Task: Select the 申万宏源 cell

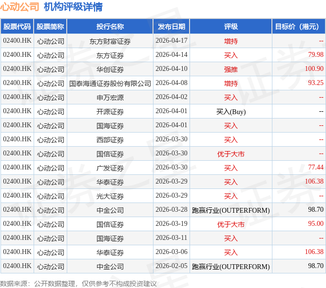Action: click(110, 98)
